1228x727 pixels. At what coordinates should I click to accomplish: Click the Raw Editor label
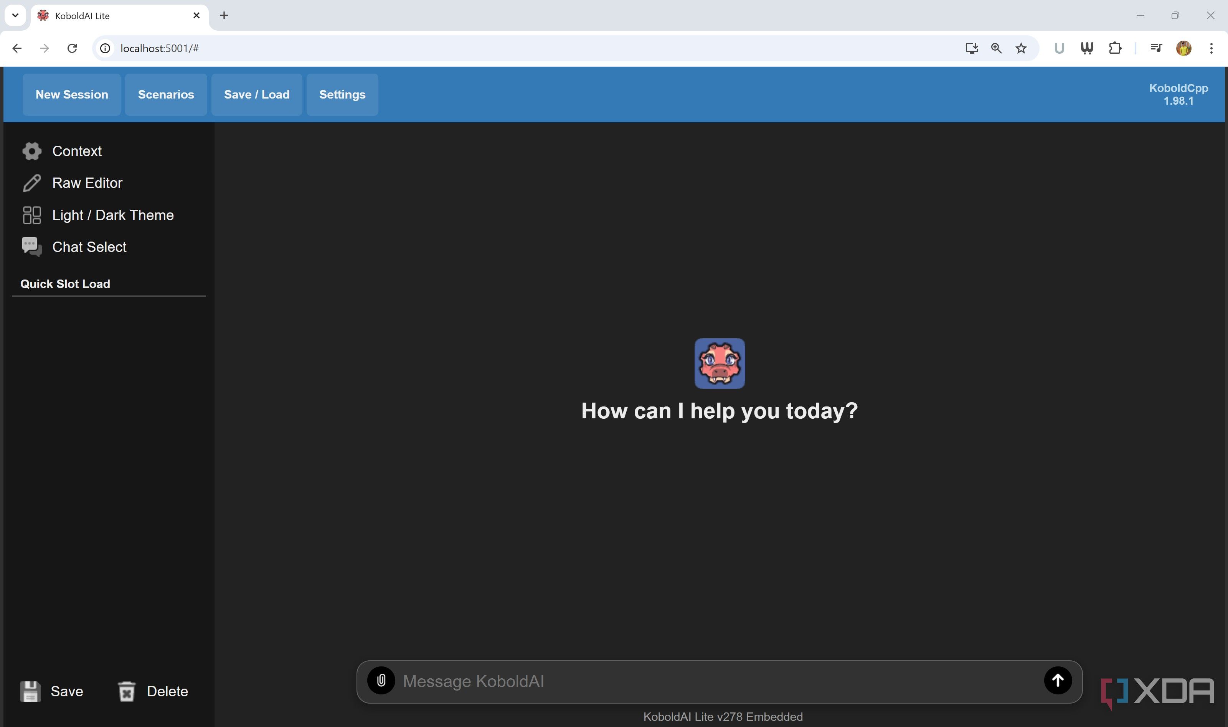87,183
